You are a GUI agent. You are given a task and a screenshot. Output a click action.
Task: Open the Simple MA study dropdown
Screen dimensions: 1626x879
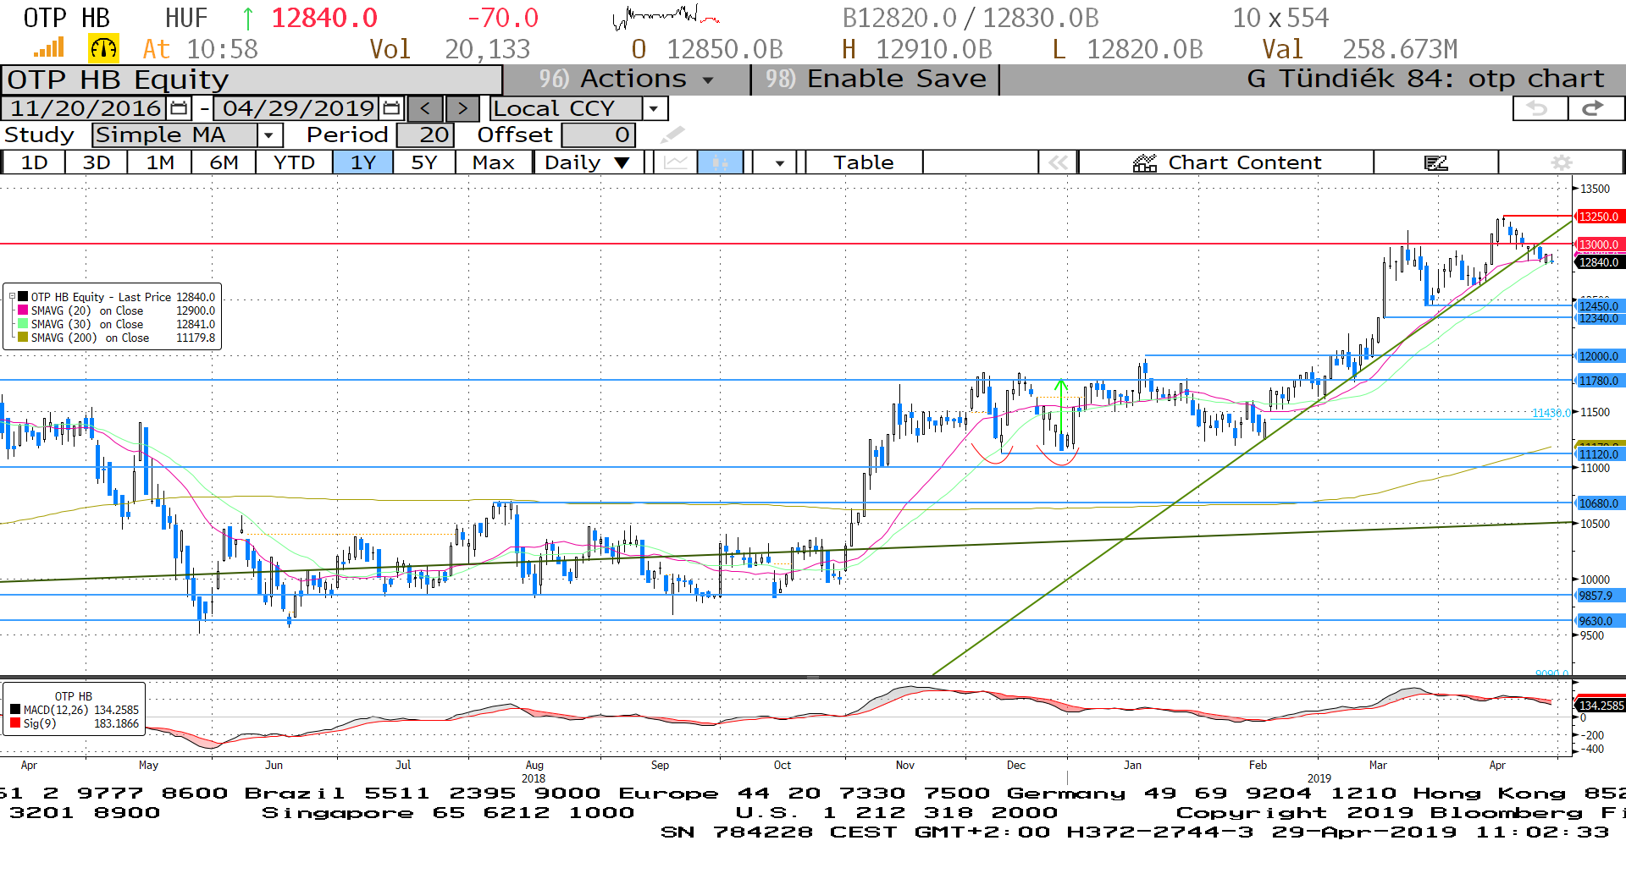coord(269,135)
